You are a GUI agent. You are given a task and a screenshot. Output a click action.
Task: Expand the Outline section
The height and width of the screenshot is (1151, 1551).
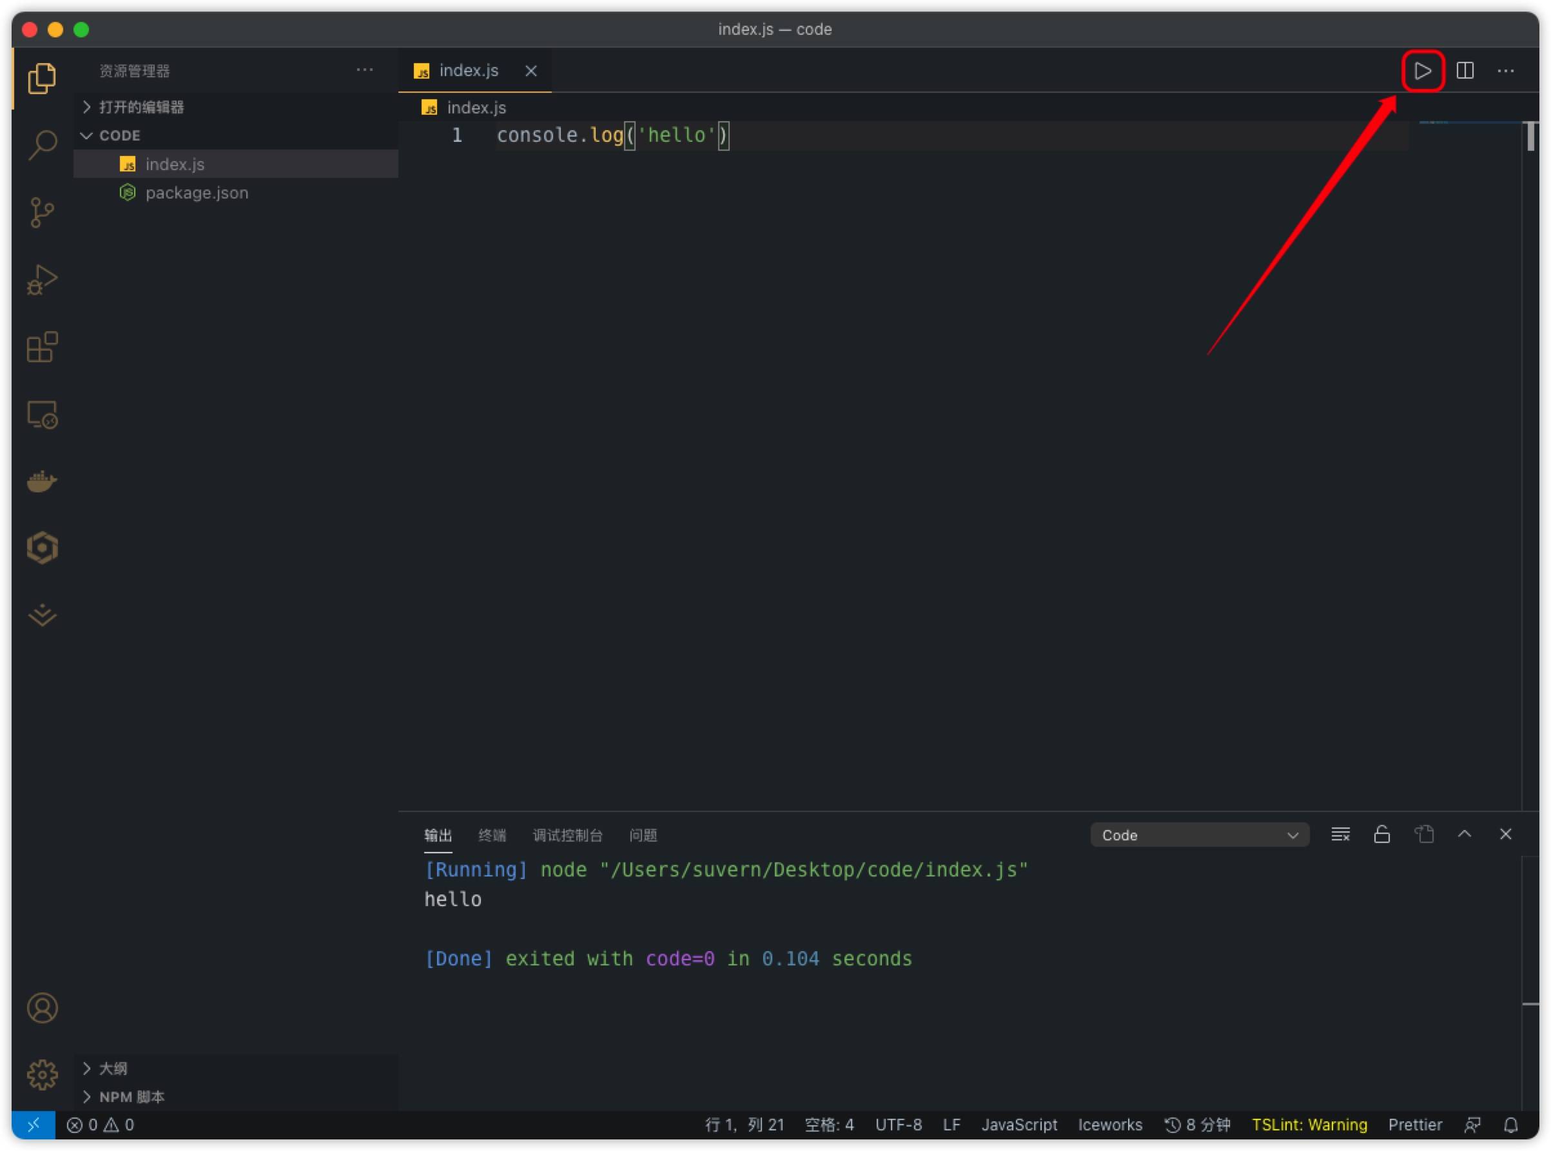coord(235,1068)
